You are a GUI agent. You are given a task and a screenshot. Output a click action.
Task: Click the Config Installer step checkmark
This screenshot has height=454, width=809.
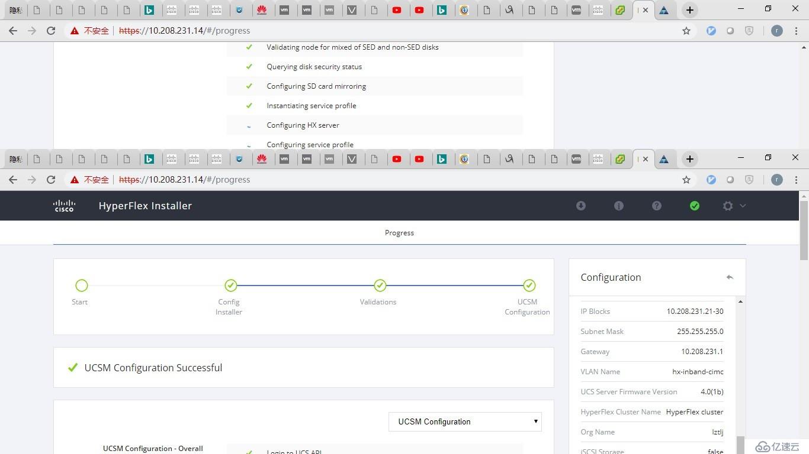(x=231, y=286)
